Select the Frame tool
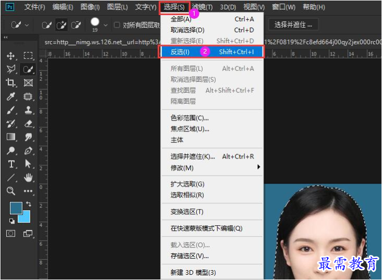Screen dimensions: 382x280 [x=28, y=83]
